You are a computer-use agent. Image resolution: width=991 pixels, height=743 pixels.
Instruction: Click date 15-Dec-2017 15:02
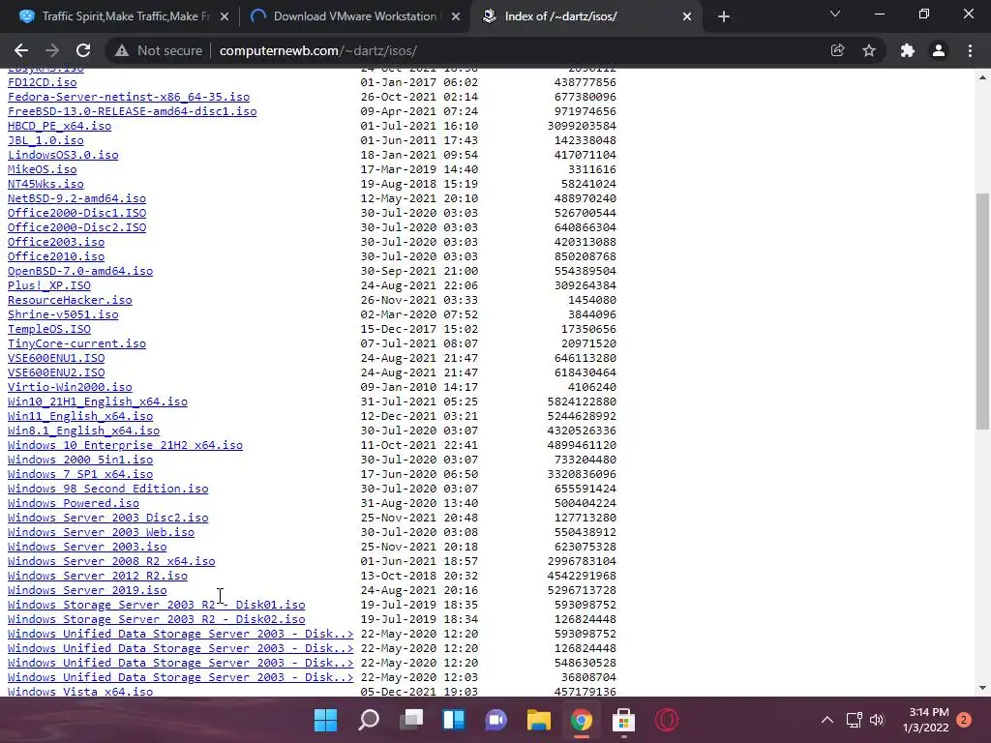click(x=419, y=329)
